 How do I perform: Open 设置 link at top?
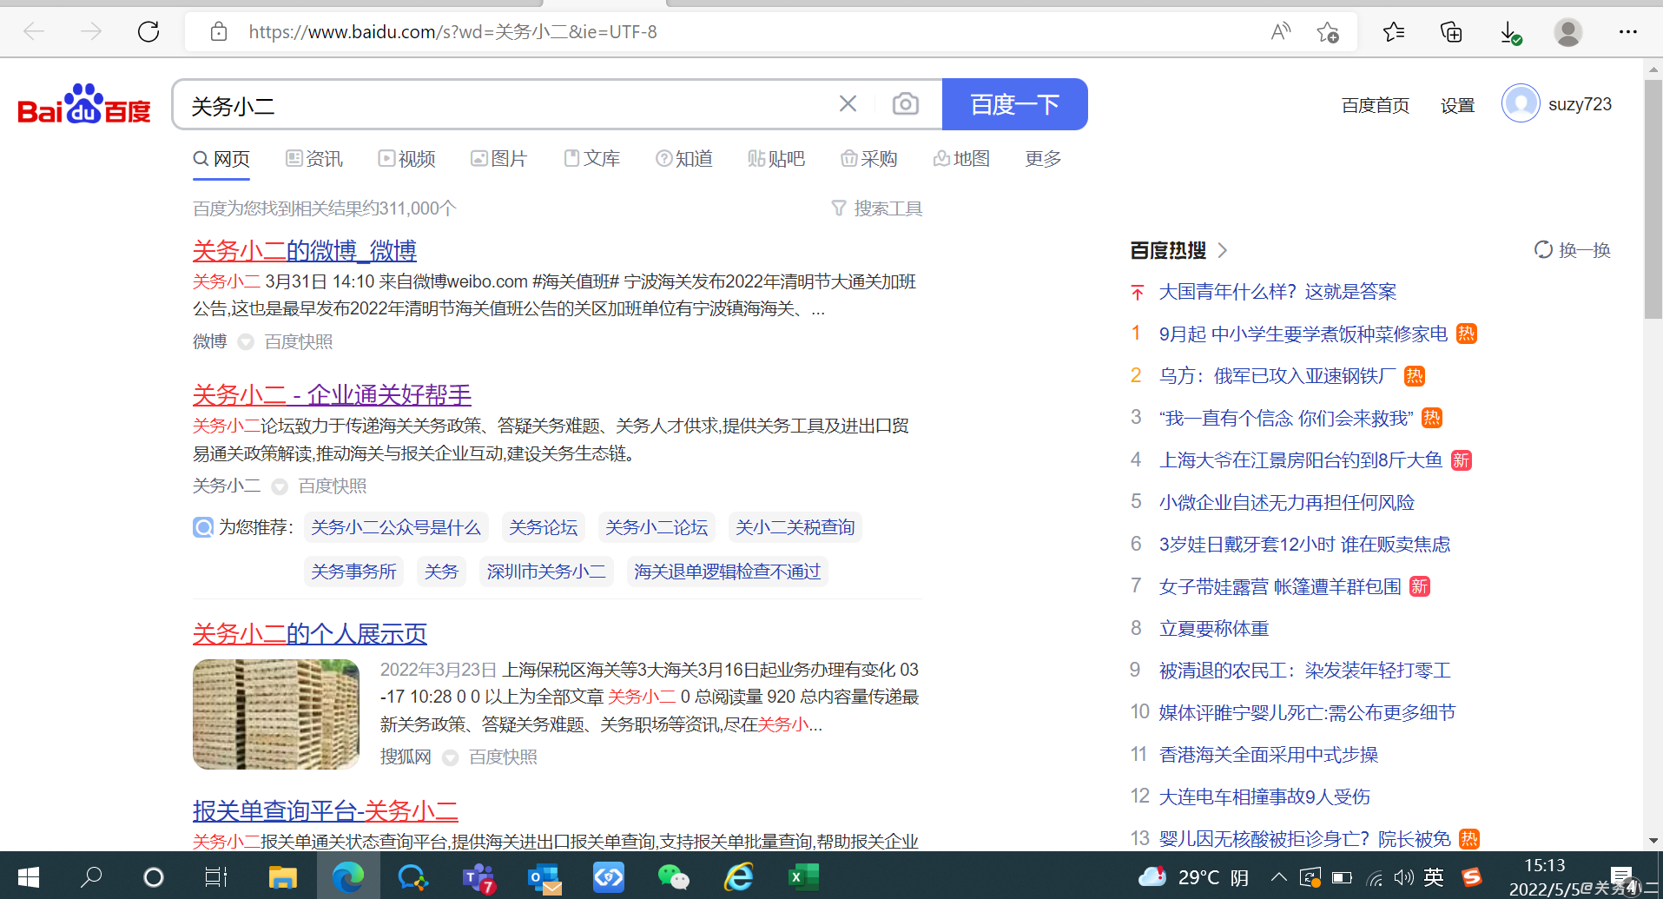coord(1457,105)
